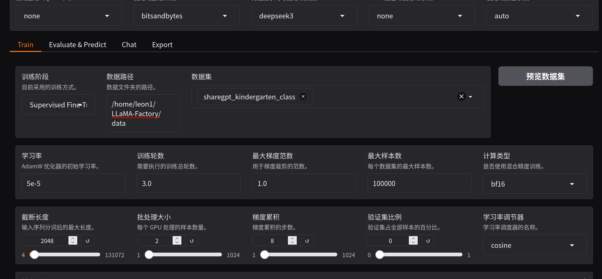This screenshot has width=602, height=279.
Task: Expand the deepseek3 template dropdown
Action: pos(304,16)
